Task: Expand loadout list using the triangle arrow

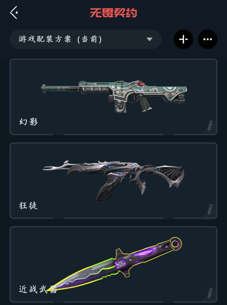Action: point(149,39)
